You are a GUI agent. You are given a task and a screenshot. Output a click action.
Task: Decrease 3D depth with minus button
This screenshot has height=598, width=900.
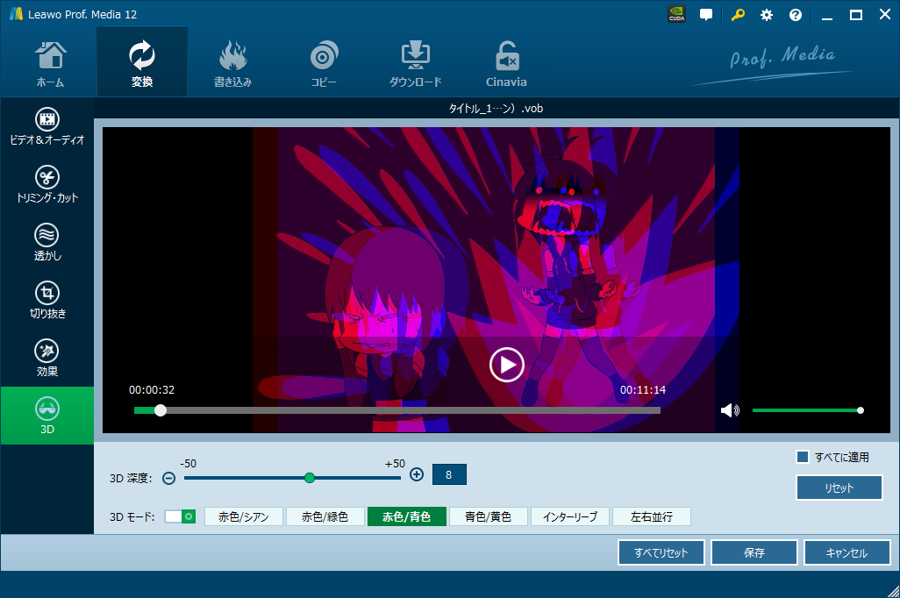pyautogui.click(x=169, y=478)
